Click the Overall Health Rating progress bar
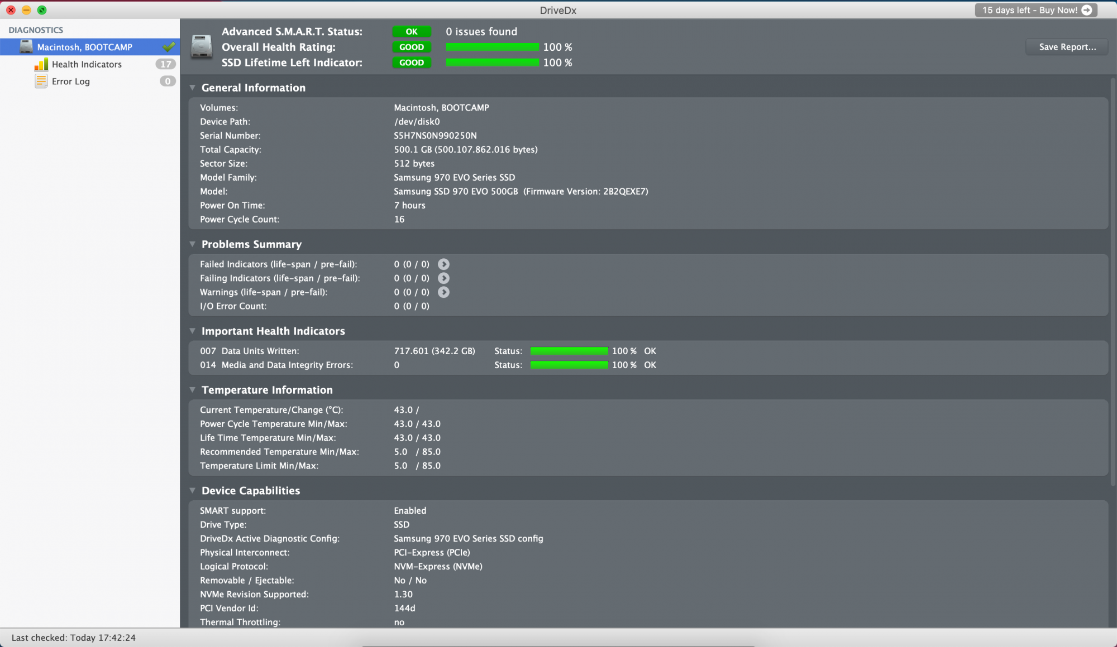The width and height of the screenshot is (1117, 647). (492, 47)
